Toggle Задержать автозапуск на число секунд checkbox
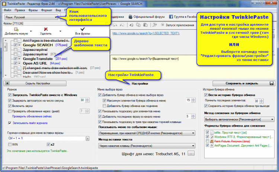279x172 pixels. click(x=10, y=101)
